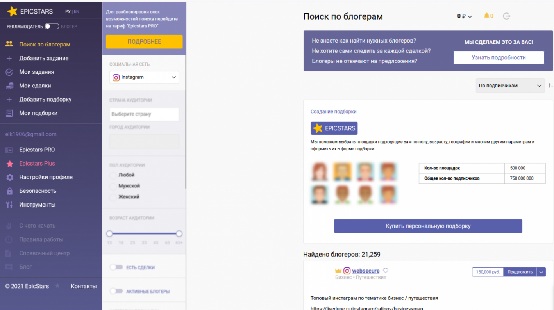Click the 'Выберите страну' input field
Image resolution: width=554 pixels, height=310 pixels.
pos(144,114)
